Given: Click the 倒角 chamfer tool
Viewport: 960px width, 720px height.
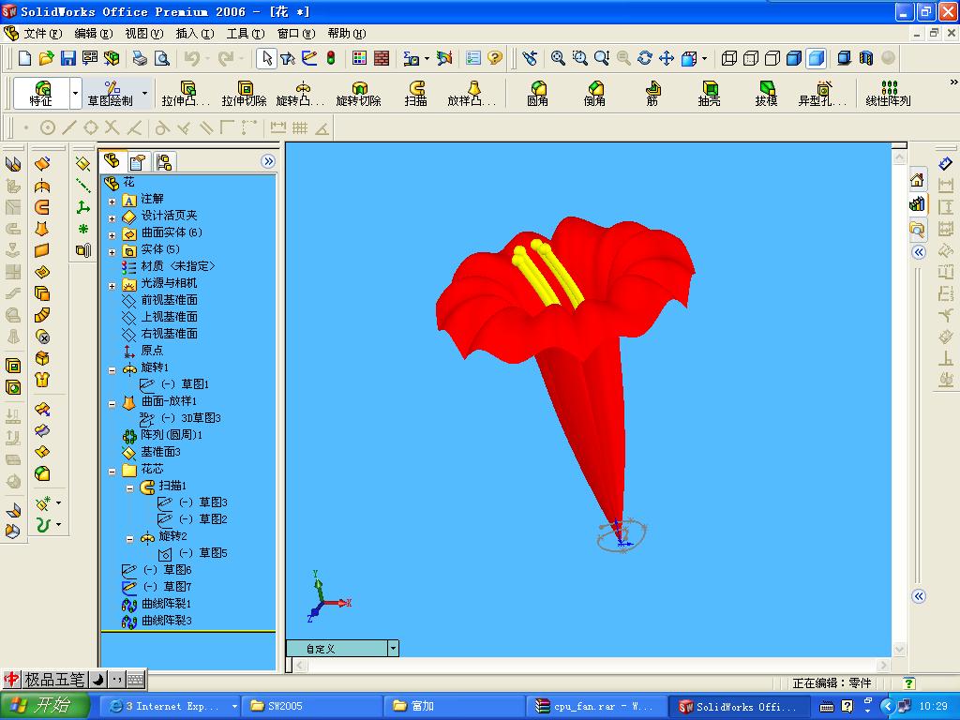Looking at the screenshot, I should (594, 94).
